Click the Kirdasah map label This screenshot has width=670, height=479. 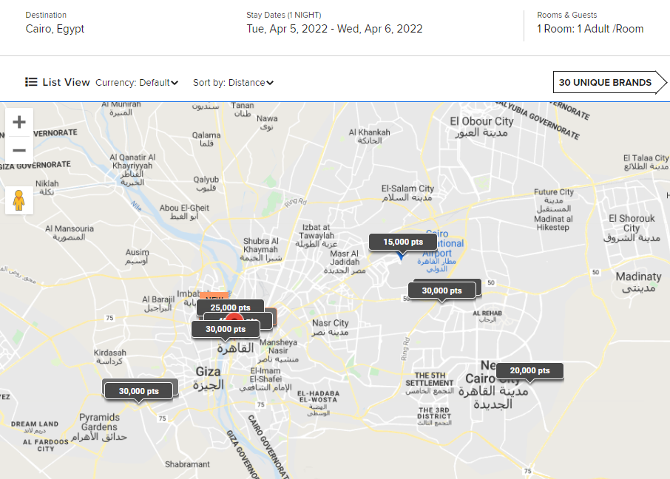[109, 357]
